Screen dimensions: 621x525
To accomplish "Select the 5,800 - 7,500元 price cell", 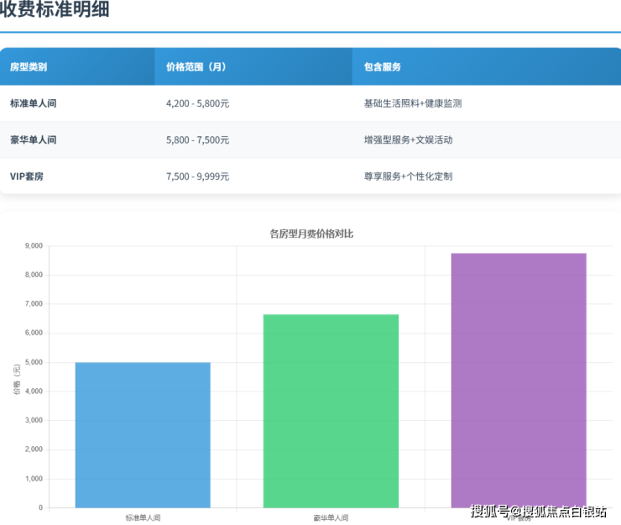I will (x=197, y=139).
